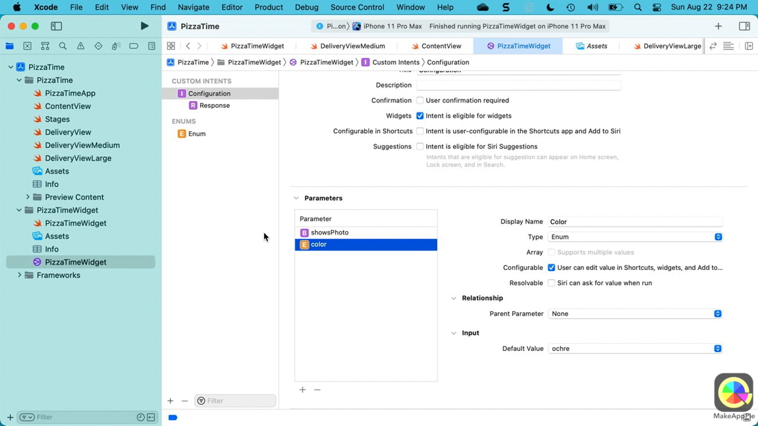This screenshot has height=426, width=758.
Task: Collapse the Relationship section
Action: tap(454, 298)
